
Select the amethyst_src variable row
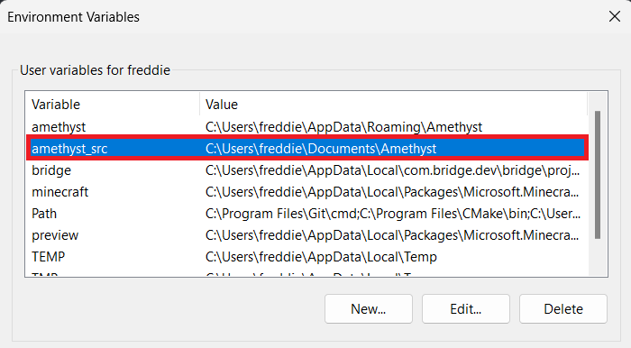[x=307, y=149]
